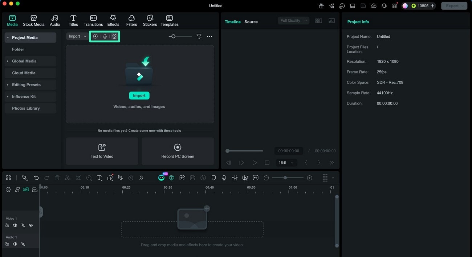Click the headset support icon
The width and height of the screenshot is (472, 257).
coord(384,6)
